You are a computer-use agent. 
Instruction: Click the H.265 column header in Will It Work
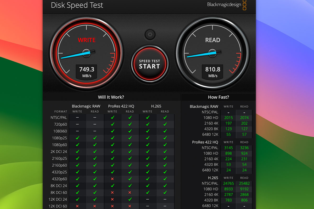(x=156, y=106)
